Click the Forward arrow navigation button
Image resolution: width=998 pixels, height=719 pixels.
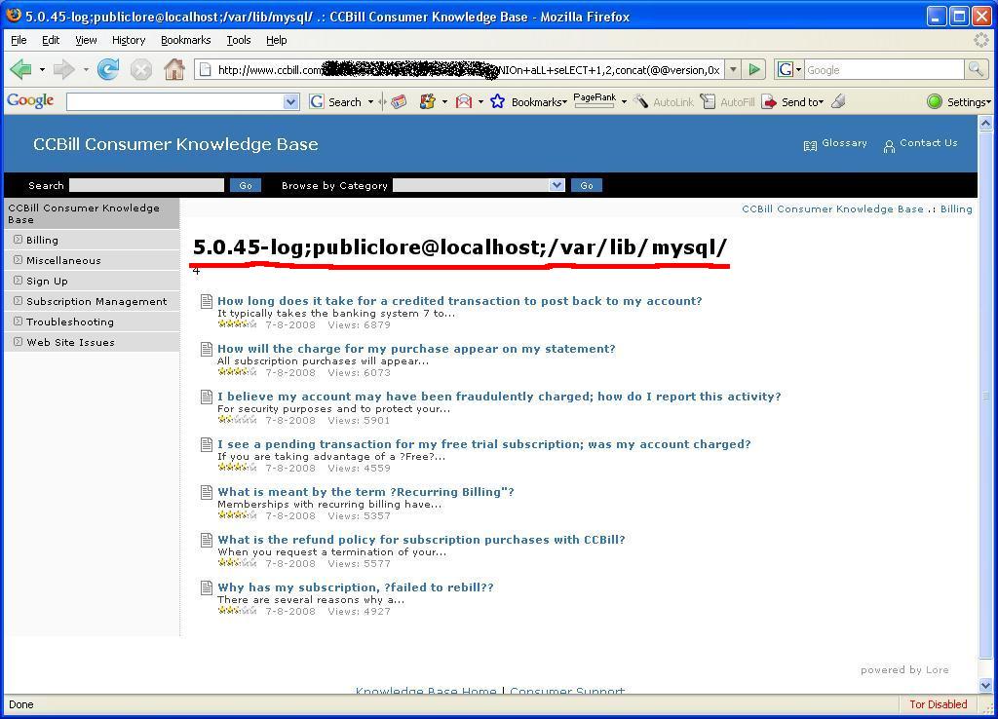click(x=63, y=69)
